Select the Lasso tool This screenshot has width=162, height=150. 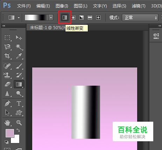(7, 47)
